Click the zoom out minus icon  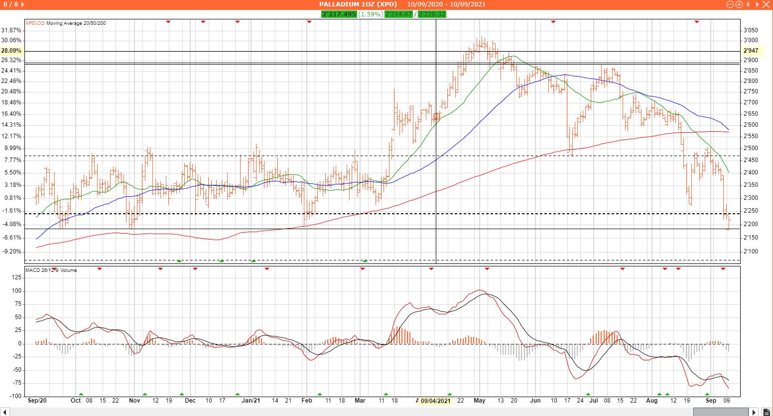pyautogui.click(x=730, y=4)
